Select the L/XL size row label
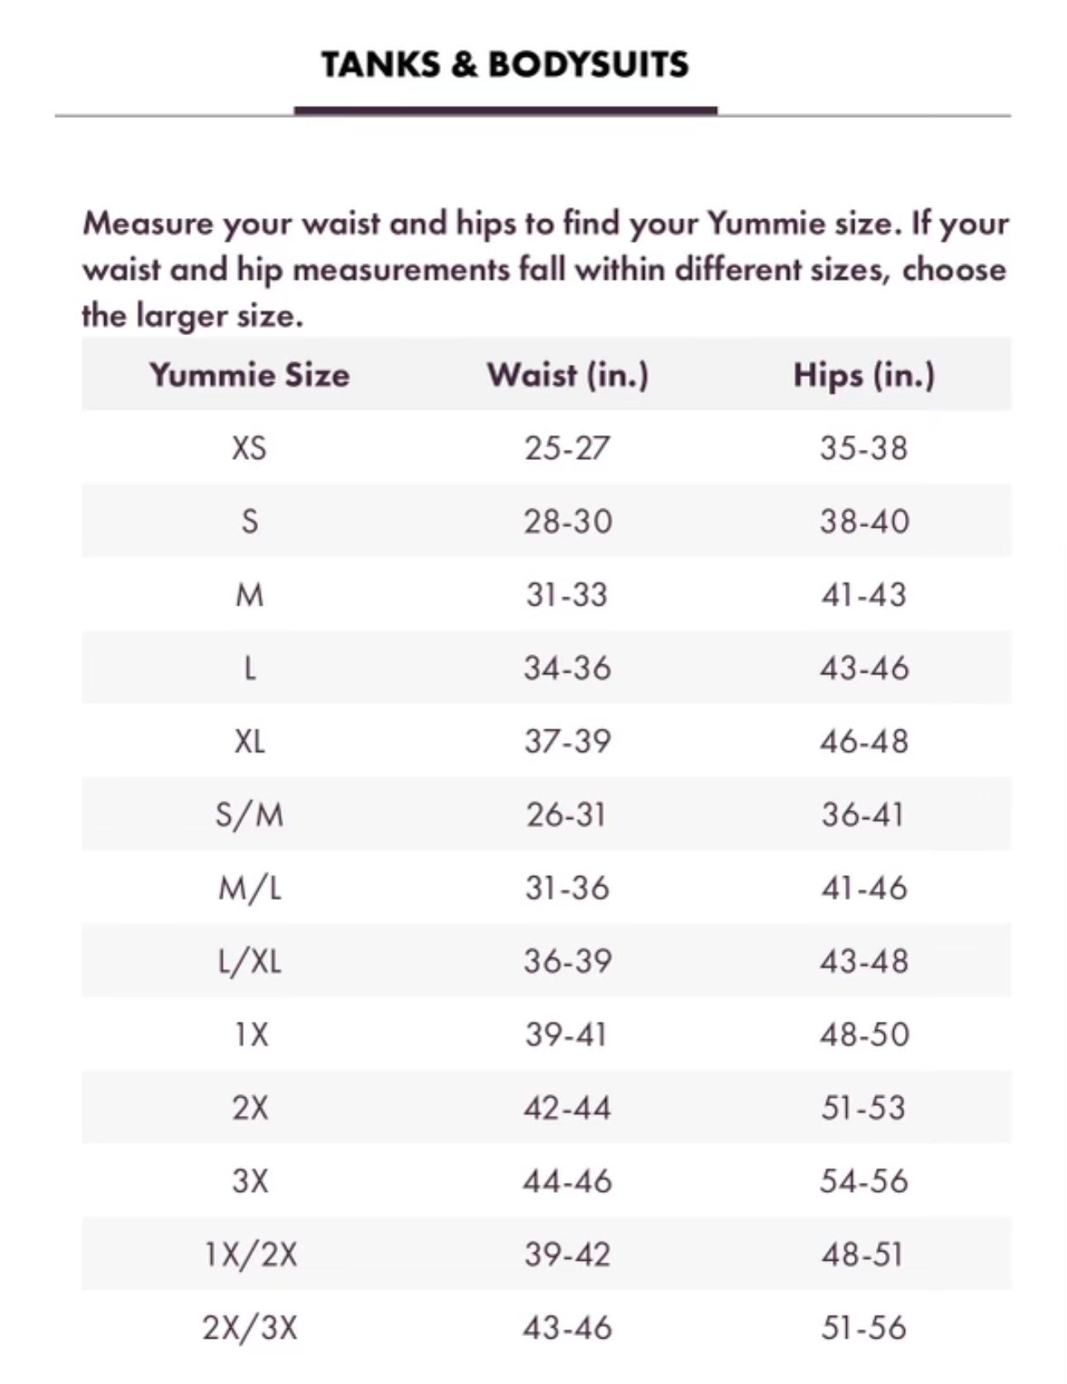This screenshot has height=1384, width=1067. tap(250, 961)
